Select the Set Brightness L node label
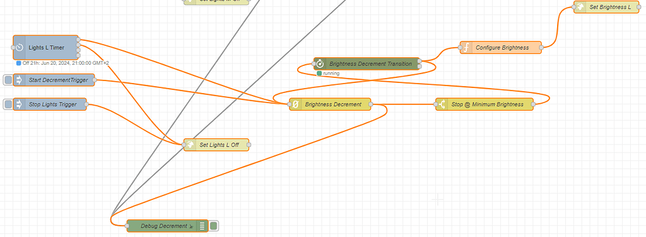Screen dimensions: 646x237 click(610, 7)
